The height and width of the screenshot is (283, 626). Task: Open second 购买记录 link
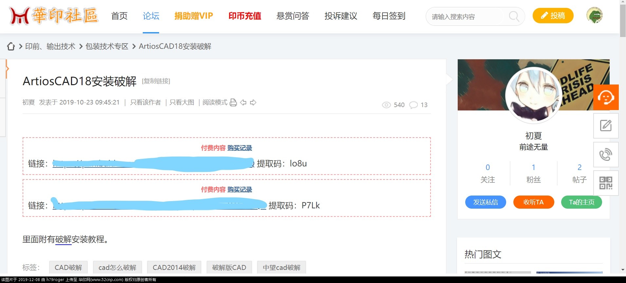pyautogui.click(x=240, y=190)
